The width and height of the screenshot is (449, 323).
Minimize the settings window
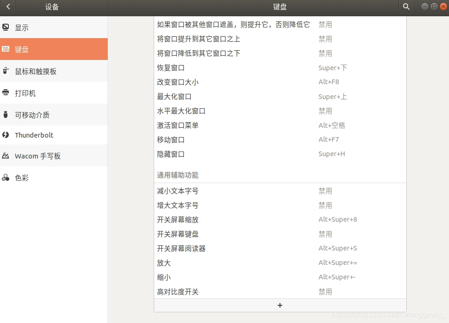425,7
